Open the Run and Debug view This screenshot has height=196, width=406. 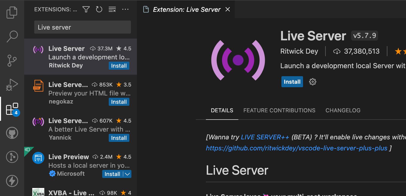click(12, 84)
